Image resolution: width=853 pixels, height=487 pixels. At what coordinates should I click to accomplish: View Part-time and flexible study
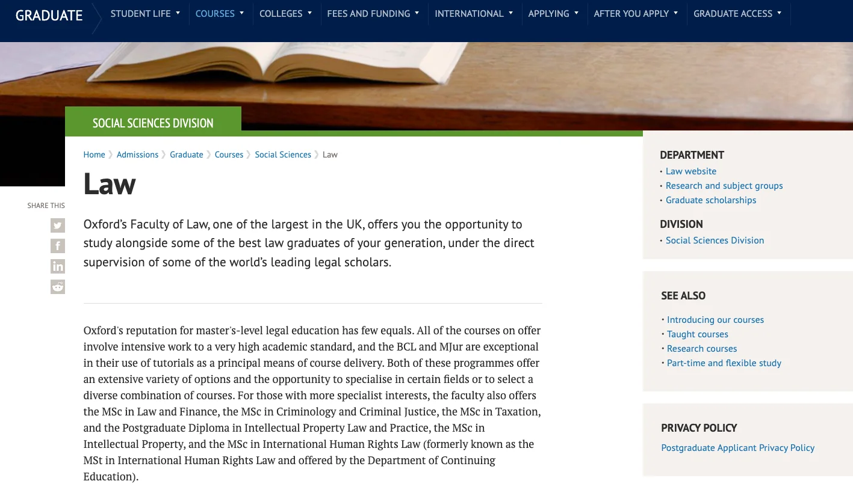(724, 363)
